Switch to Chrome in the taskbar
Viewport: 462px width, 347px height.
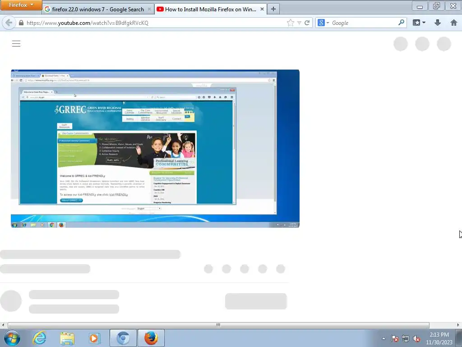click(x=123, y=338)
